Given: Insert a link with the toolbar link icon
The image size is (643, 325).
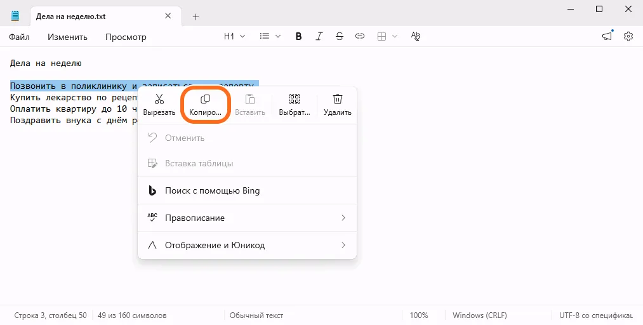Looking at the screenshot, I should 360,36.
